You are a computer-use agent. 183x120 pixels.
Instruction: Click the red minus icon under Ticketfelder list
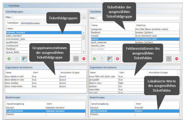[177, 59]
